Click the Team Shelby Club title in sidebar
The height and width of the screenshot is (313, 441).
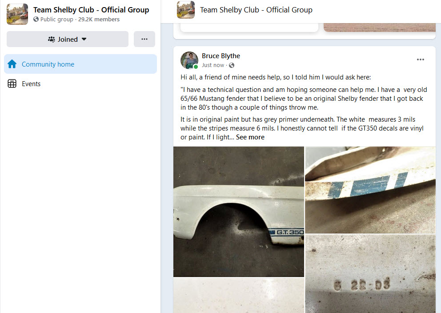91,10
